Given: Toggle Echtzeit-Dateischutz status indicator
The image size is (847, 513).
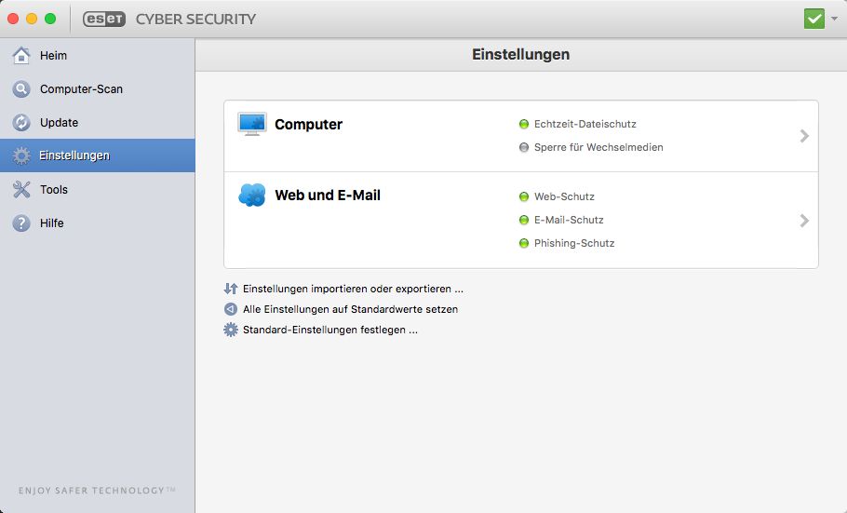Looking at the screenshot, I should pyautogui.click(x=523, y=124).
